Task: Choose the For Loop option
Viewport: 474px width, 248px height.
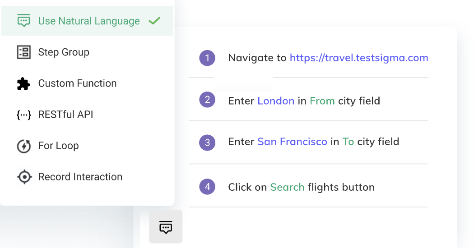Action: tap(58, 146)
